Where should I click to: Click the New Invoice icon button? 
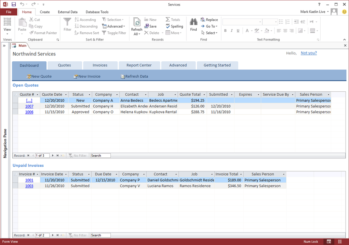click(x=87, y=76)
